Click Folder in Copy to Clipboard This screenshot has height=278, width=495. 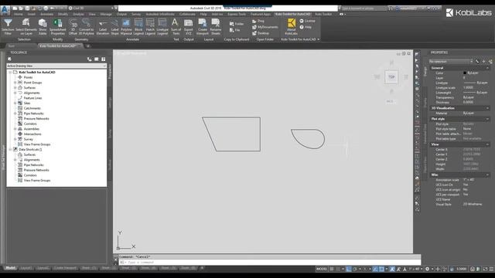point(237,24)
